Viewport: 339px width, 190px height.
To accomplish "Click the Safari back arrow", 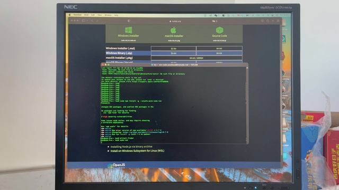I will 92,21.
